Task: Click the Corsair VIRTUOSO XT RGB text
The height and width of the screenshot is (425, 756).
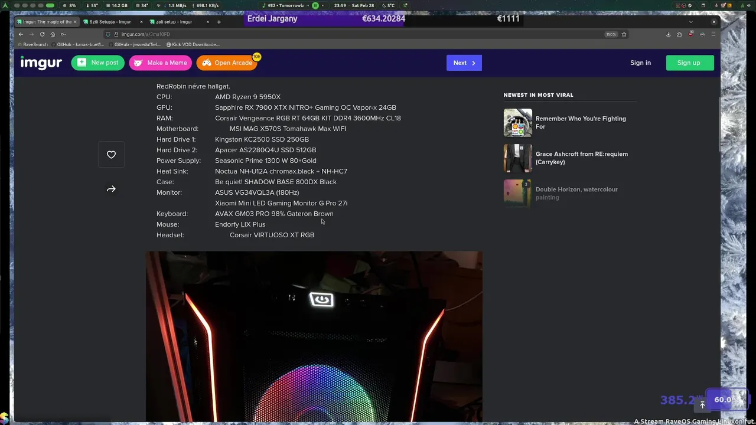Action: tap(272, 235)
